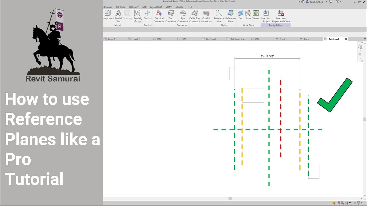Click the Datum panel title
This screenshot has width=367, height=206.
point(225,25)
